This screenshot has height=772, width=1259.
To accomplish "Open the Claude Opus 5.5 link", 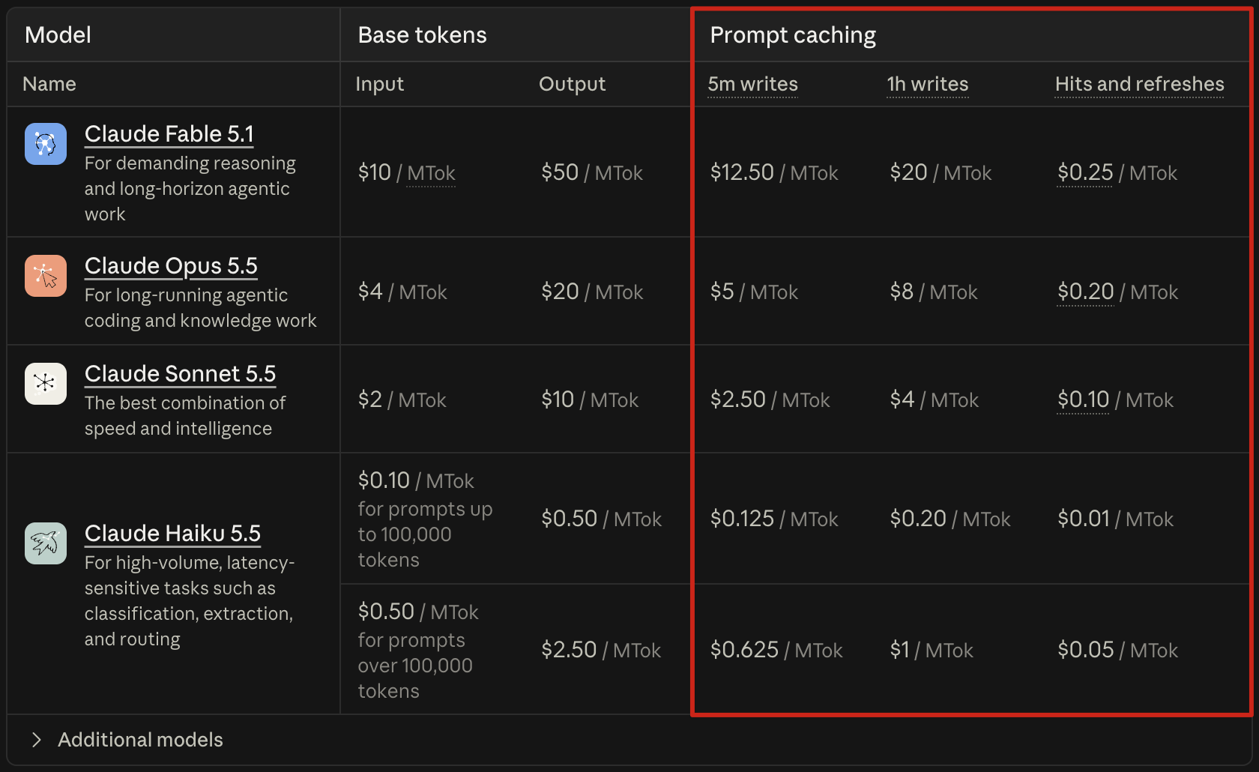I will pyautogui.click(x=171, y=266).
